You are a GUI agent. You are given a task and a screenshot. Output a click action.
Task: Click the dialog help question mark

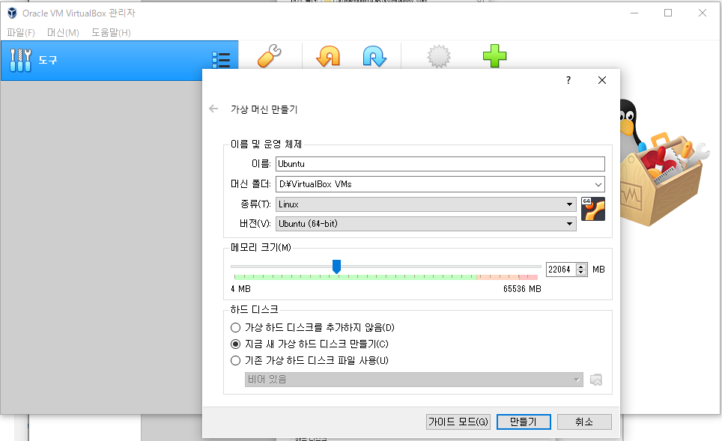pos(568,80)
